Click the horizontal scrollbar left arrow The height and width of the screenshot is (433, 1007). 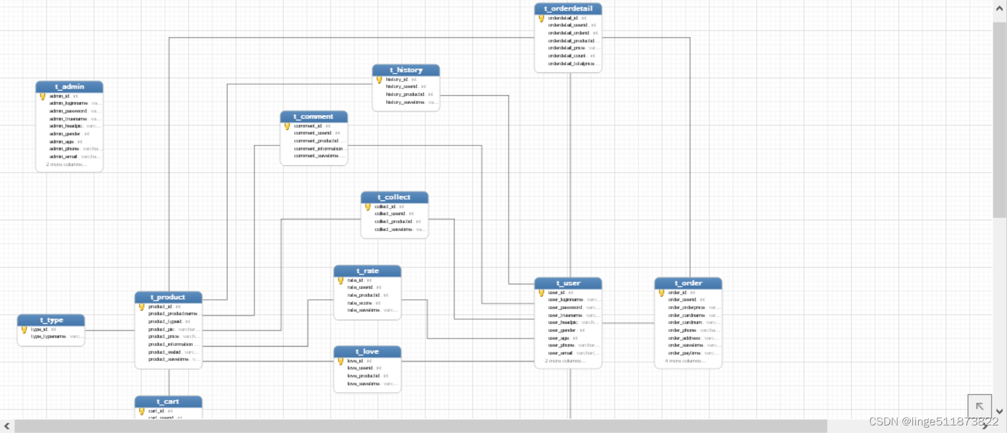(x=7, y=426)
